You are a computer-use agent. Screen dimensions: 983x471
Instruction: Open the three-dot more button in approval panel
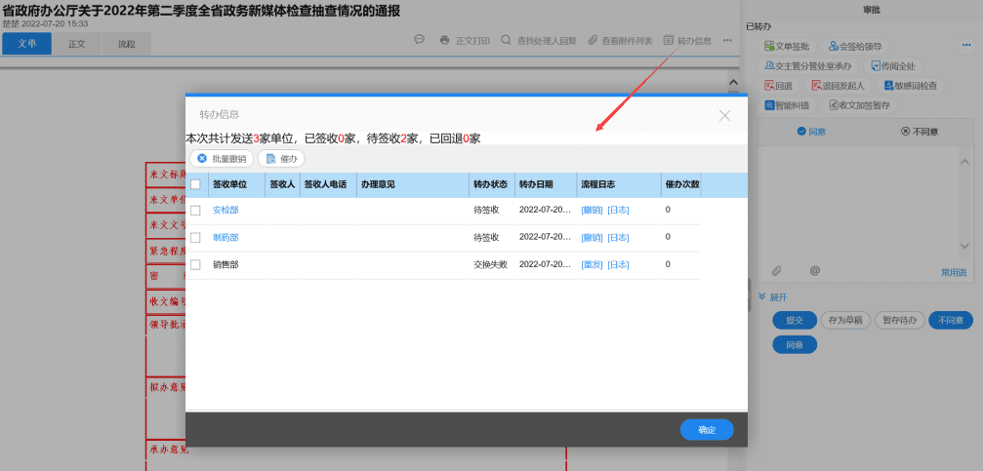click(x=966, y=45)
